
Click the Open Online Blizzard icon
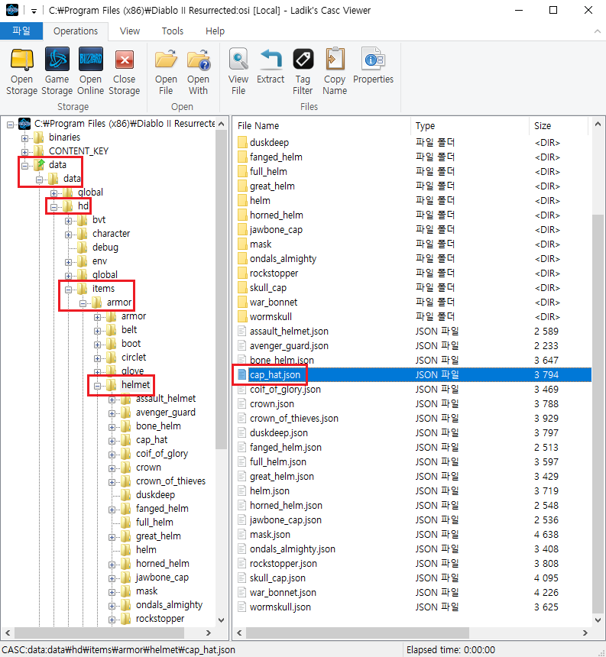click(x=90, y=59)
